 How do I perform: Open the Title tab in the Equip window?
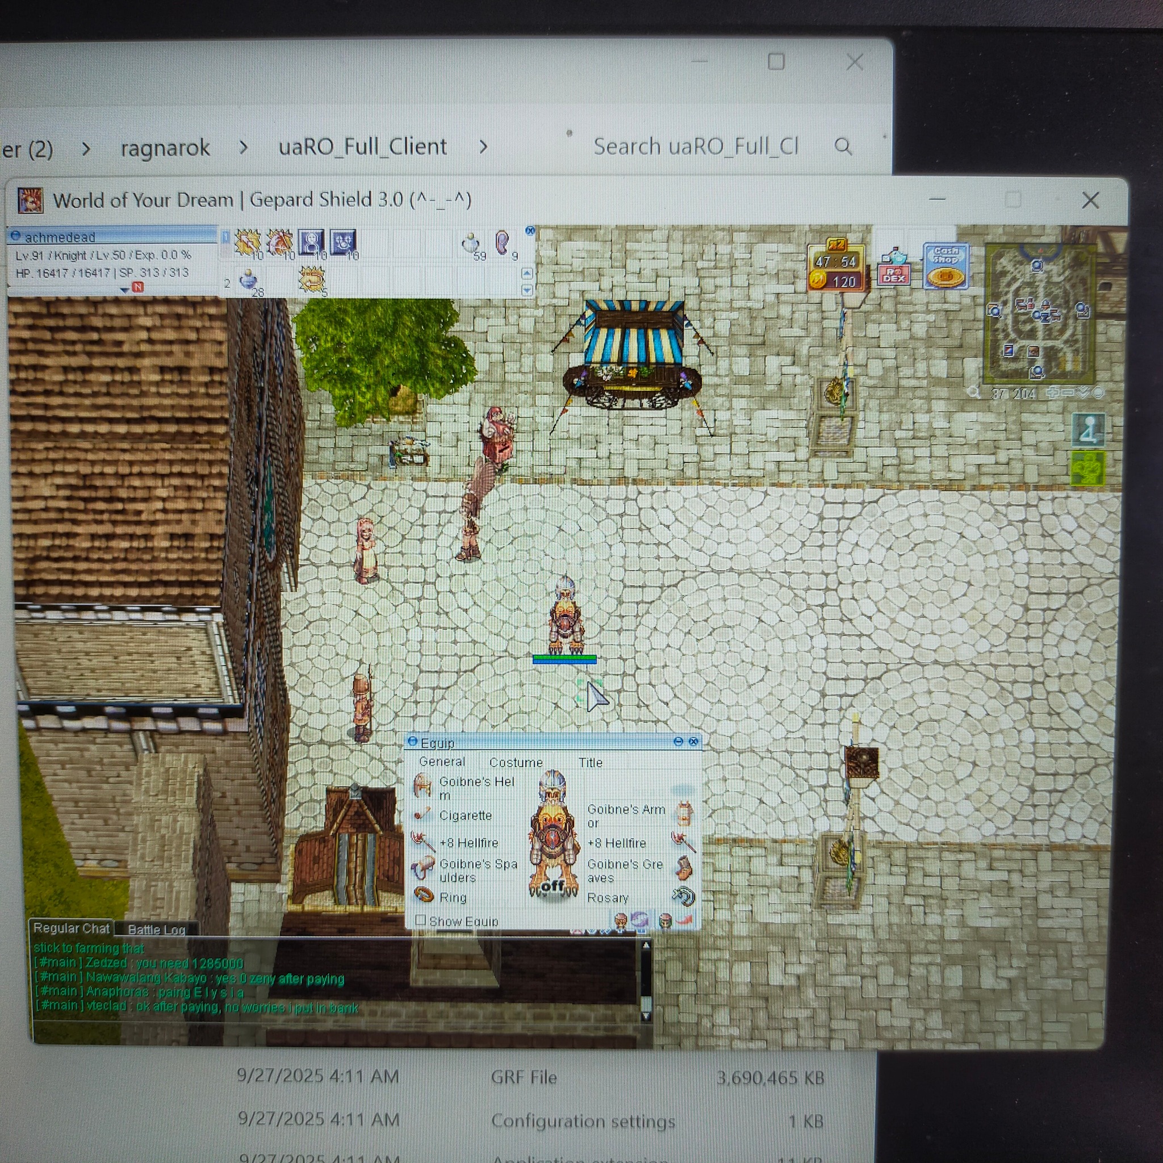click(x=590, y=762)
